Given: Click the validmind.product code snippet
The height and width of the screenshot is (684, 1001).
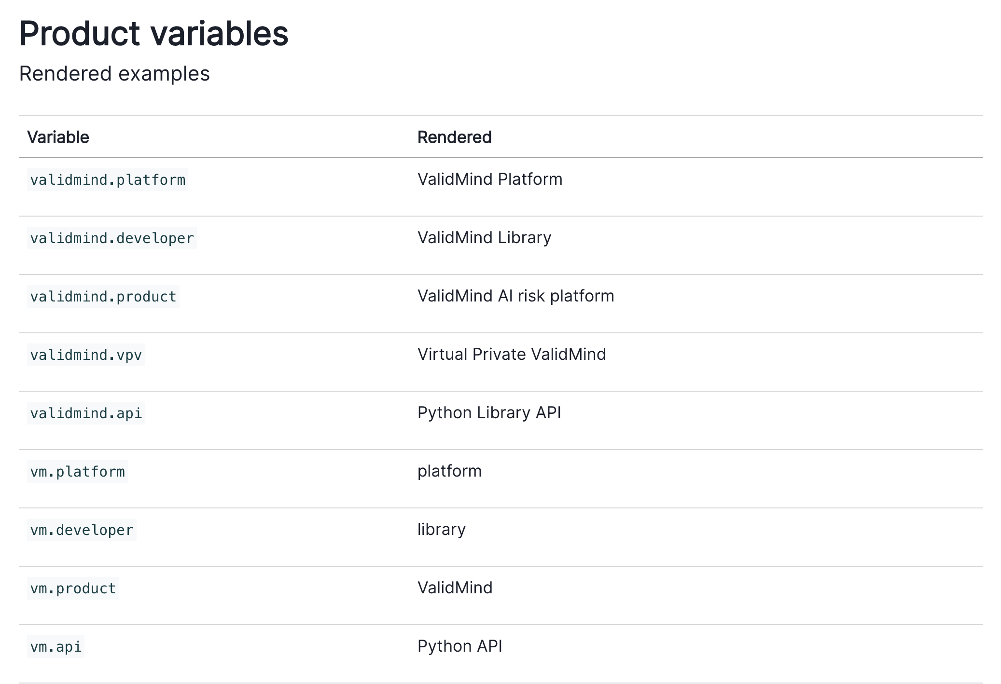Looking at the screenshot, I should [103, 297].
